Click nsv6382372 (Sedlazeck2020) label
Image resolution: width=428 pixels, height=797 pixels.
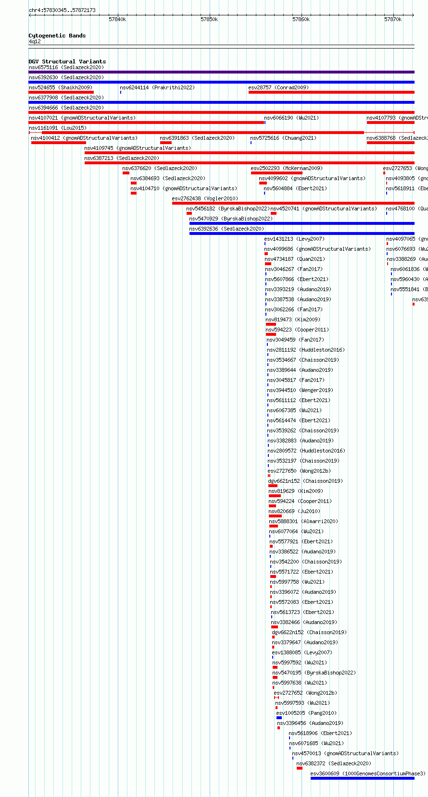(x=334, y=763)
